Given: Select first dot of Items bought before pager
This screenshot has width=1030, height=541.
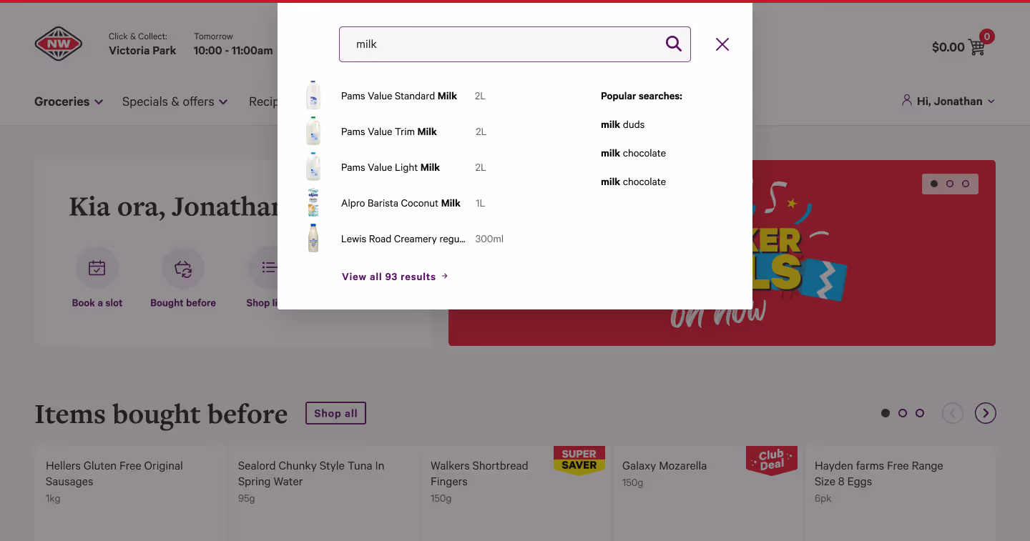Looking at the screenshot, I should [x=886, y=413].
